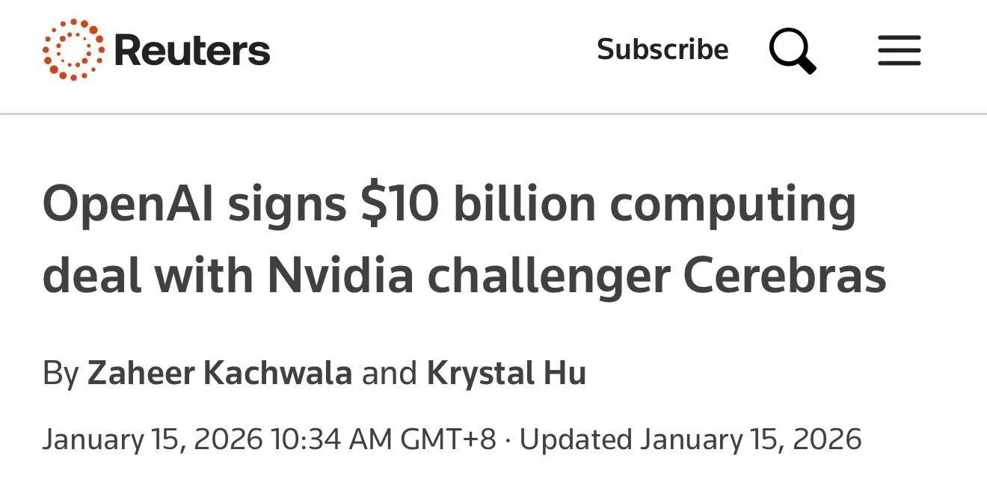The width and height of the screenshot is (987, 485).
Task: Click the word "and" between author names
Action: tap(389, 373)
